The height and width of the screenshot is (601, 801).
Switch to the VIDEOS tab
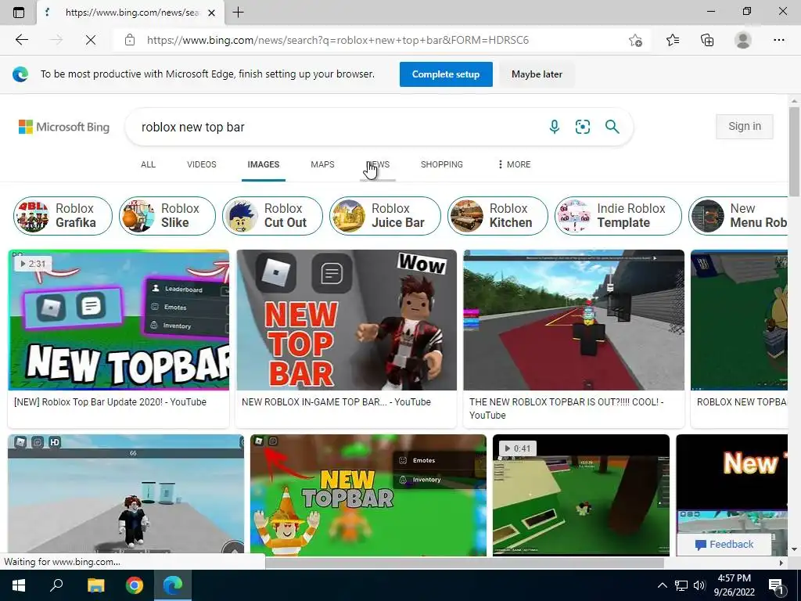click(201, 164)
